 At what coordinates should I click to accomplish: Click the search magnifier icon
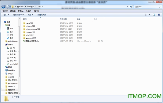pyautogui.click(x=160, y=7)
